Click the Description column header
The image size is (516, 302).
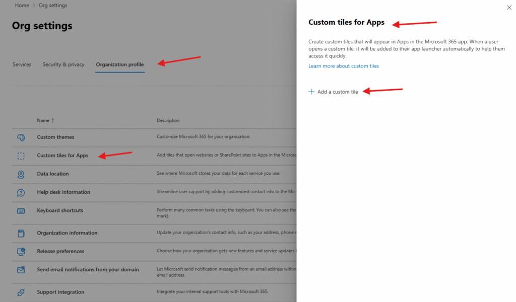168,121
